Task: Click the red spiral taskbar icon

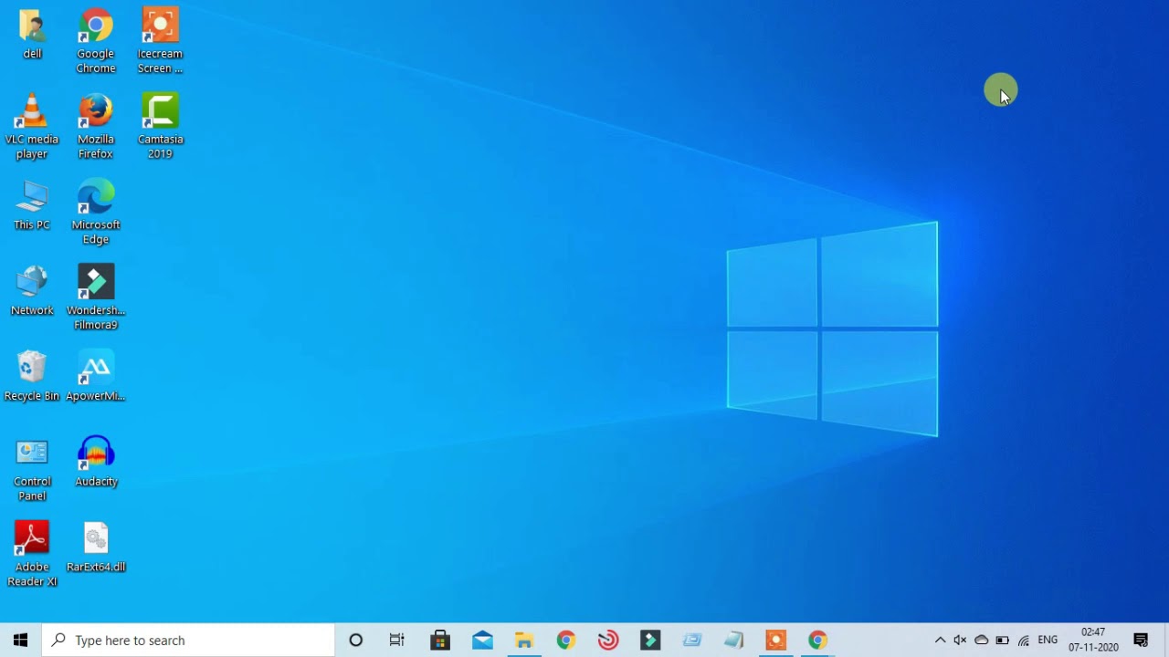Action: coord(608,640)
